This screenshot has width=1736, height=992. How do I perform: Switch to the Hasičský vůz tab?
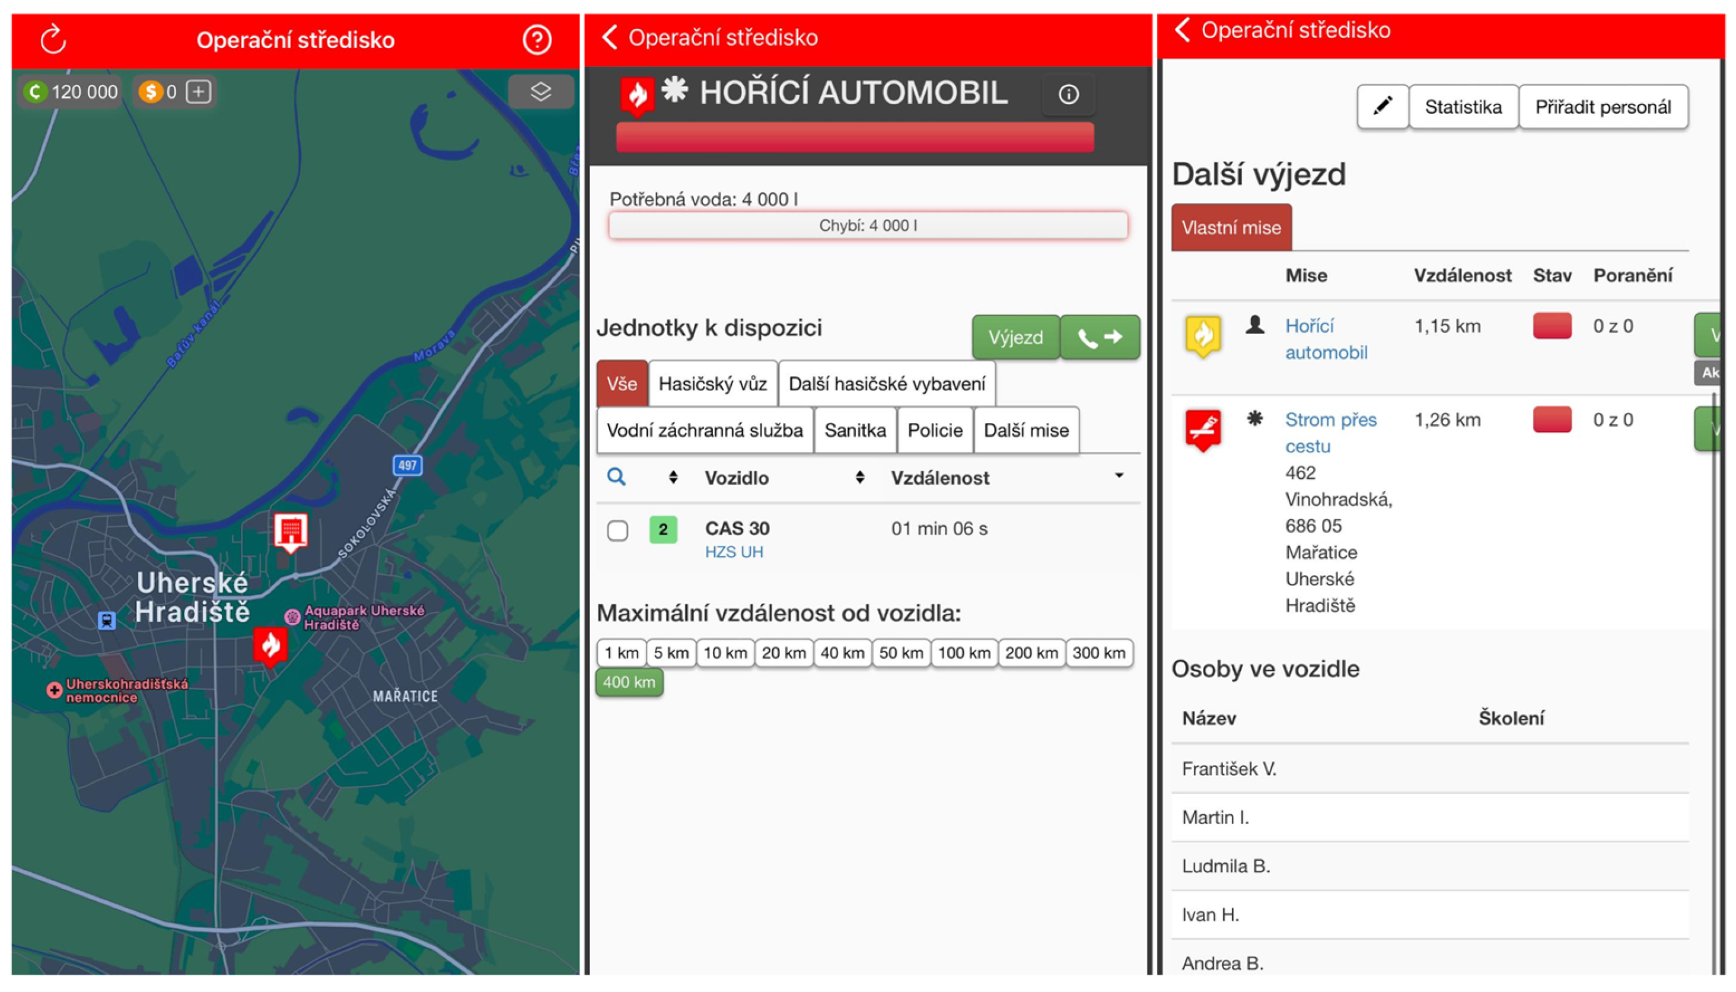[712, 384]
